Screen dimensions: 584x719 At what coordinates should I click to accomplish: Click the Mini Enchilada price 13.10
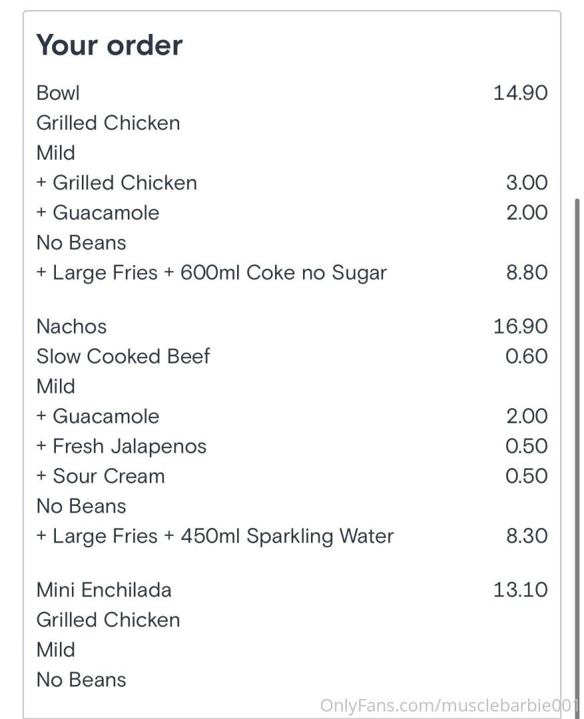(520, 590)
